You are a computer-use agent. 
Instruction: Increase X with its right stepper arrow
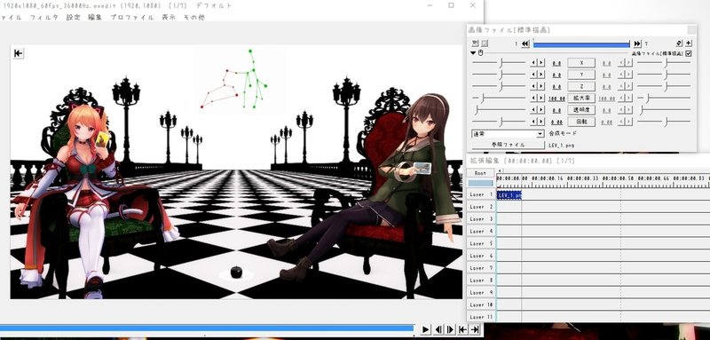click(541, 62)
